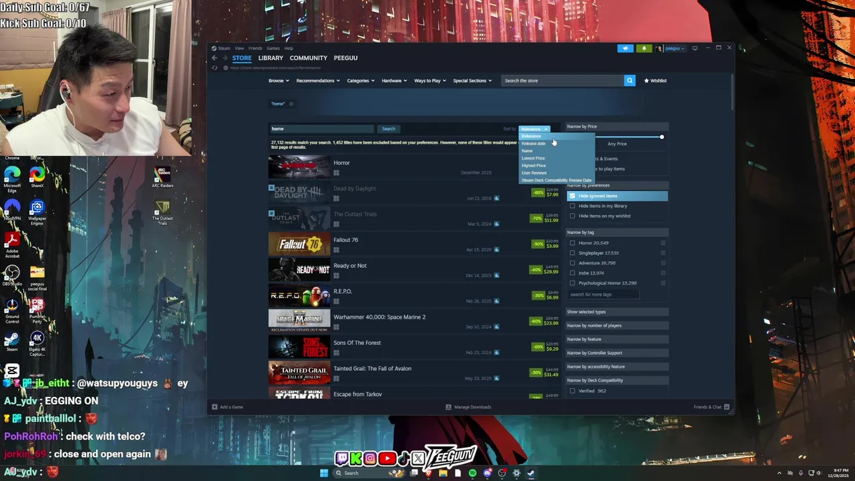Tick the Verified Deck compatibility checkbox
Screen dimensions: 855x481
click(572, 391)
